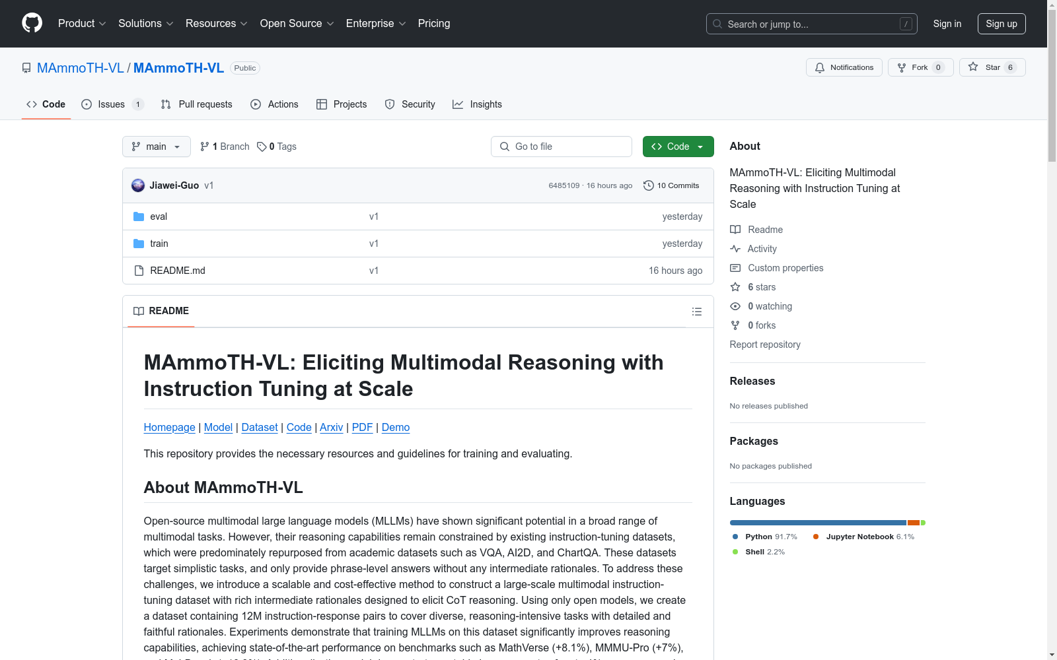This screenshot has width=1057, height=660.
Task: Focus the Go to file search box
Action: pos(562,147)
